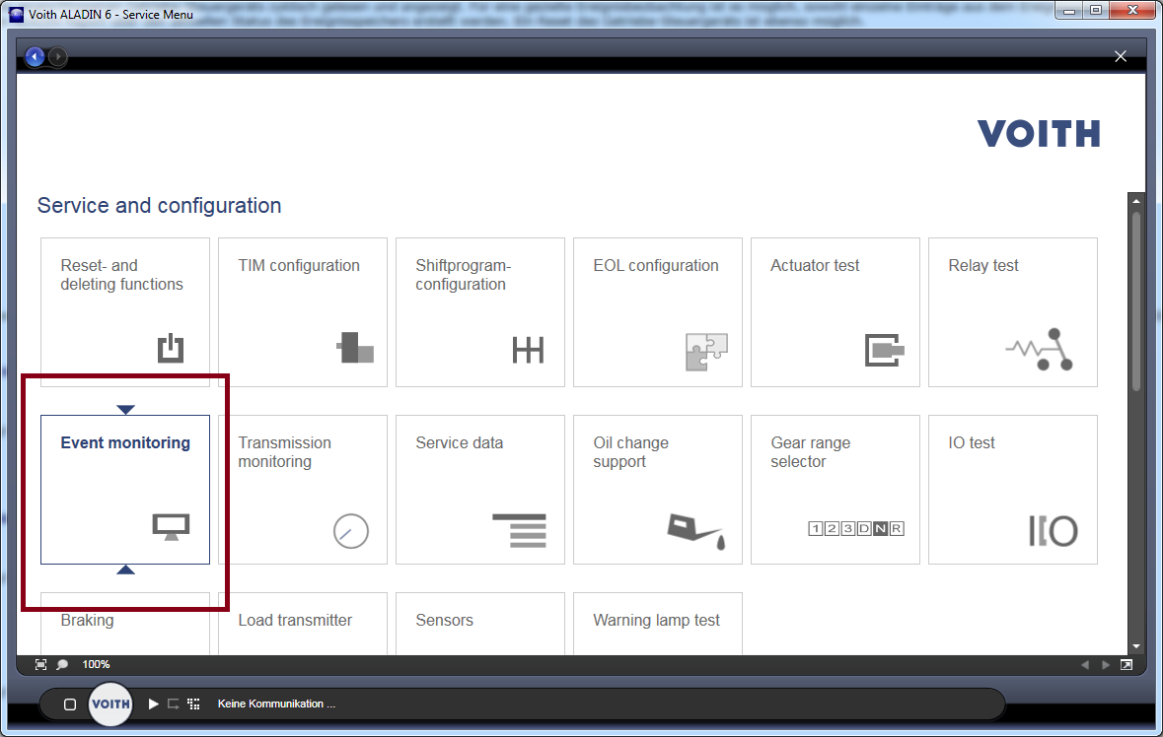The width and height of the screenshot is (1163, 737).
Task: Click the step-arrow icon next to play
Action: pyautogui.click(x=174, y=704)
